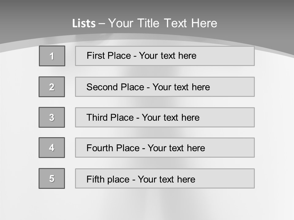Click the Your Title Text Here heading
294x220 pixels.
pos(163,23)
